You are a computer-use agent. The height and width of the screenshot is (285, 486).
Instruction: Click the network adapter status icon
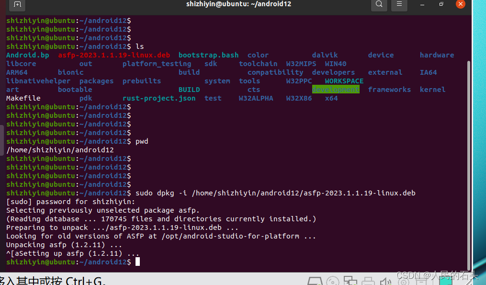tap(350, 282)
